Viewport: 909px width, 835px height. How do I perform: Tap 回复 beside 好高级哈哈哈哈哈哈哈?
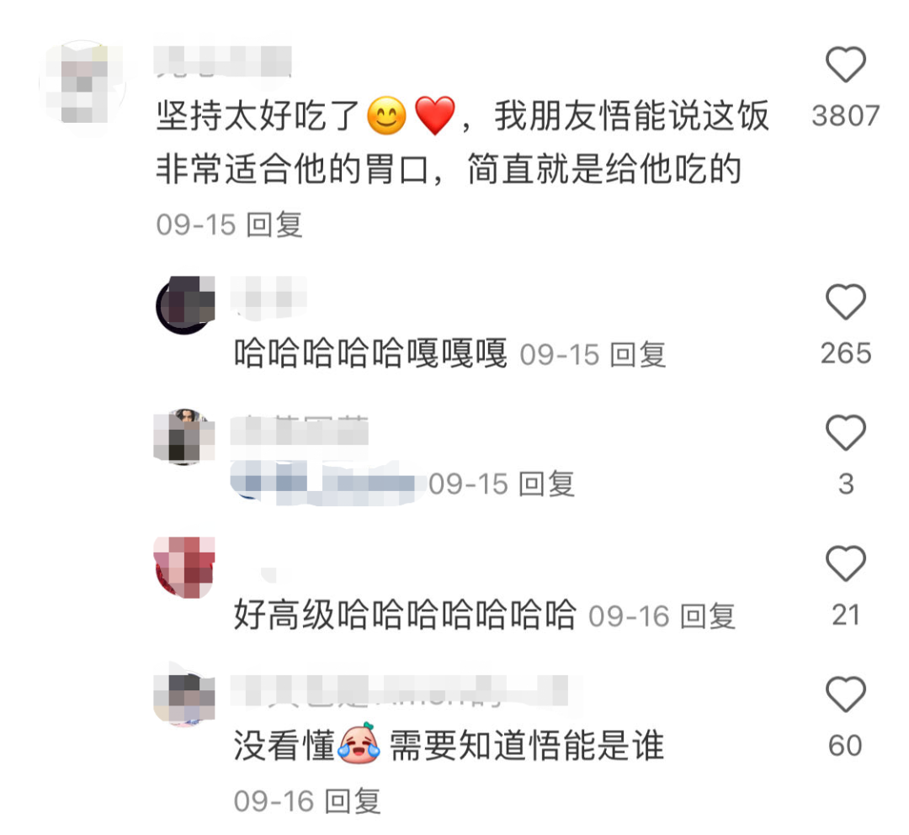[x=707, y=616]
